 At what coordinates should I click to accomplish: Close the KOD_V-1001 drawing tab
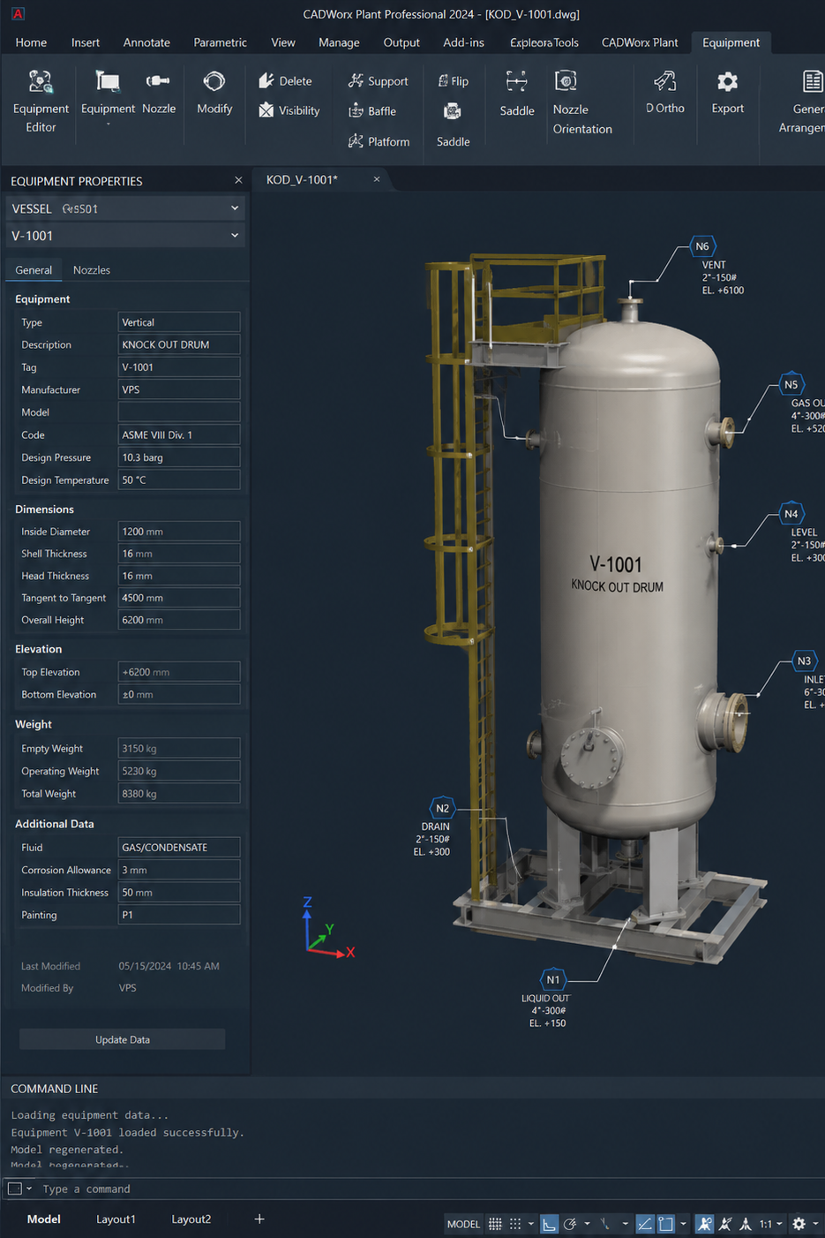[x=377, y=179]
